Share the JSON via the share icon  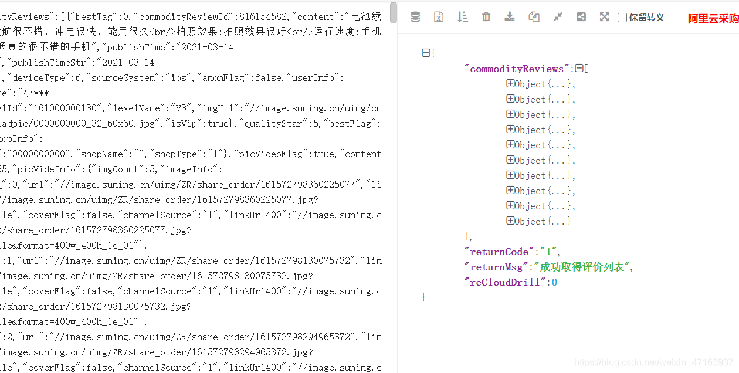pyautogui.click(x=581, y=17)
